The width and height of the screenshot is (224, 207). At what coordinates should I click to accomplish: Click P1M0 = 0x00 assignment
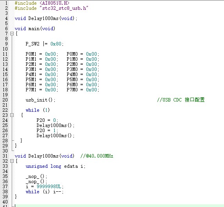(83, 59)
